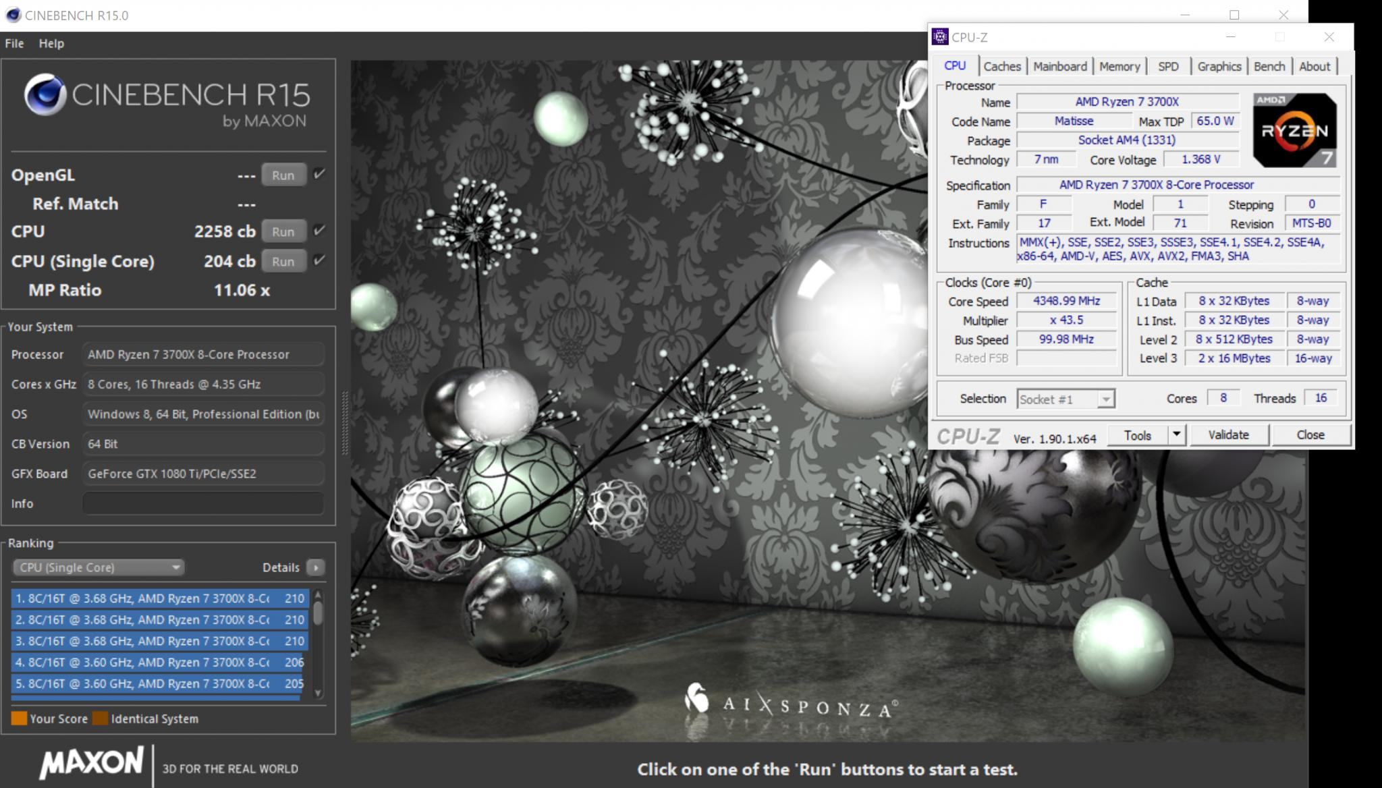Run the CPU benchmark
The height and width of the screenshot is (788, 1382).
(x=283, y=231)
